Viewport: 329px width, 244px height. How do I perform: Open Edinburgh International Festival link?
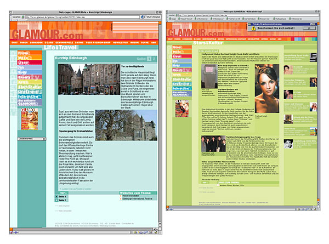pos(138,198)
